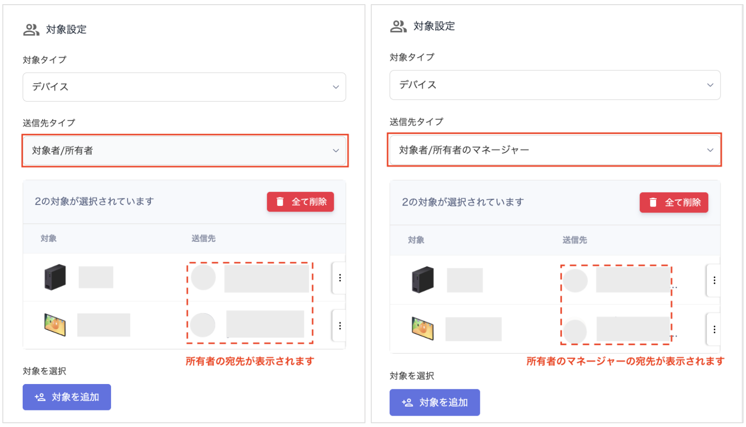Image resolution: width=746 pixels, height=427 pixels.
Task: Click the people icon beside left 対象設定 heading
Action: click(x=31, y=30)
